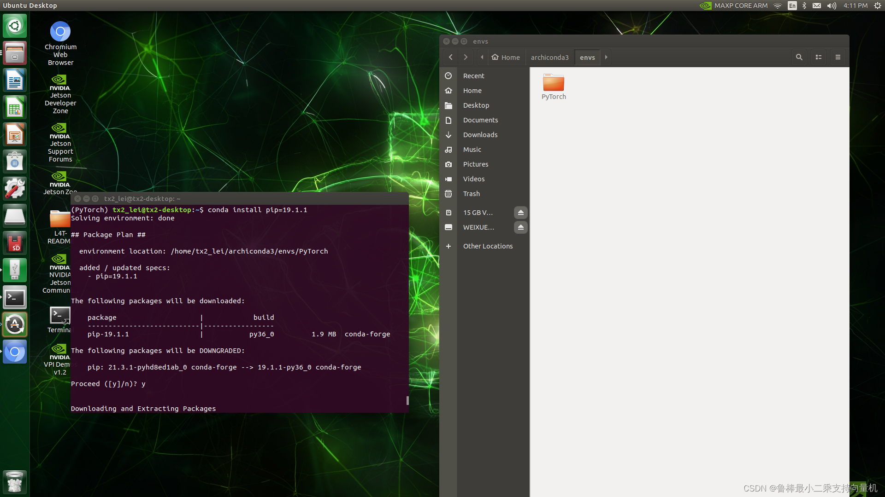885x497 pixels.
Task: Open VPI Demo desktop shortcut
Action: (59, 359)
